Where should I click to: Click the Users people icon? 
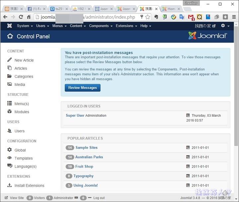[9, 131]
